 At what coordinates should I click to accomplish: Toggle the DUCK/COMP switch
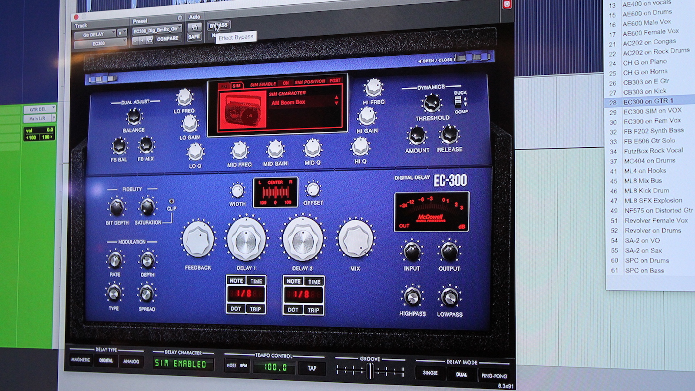[457, 102]
